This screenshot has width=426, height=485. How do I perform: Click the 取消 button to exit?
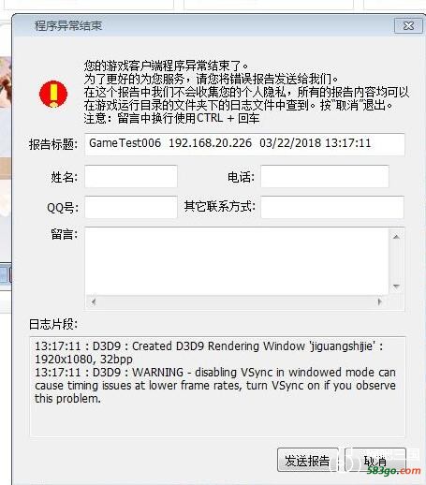pyautogui.click(x=375, y=460)
